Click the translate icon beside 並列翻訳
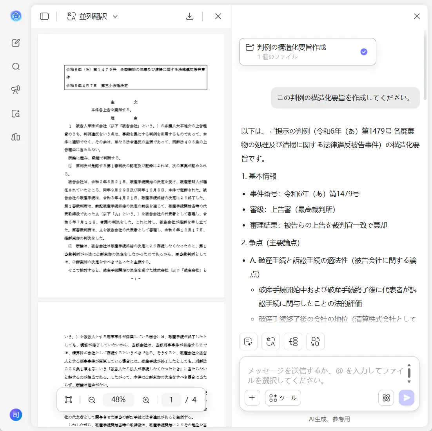Image resolution: width=432 pixels, height=431 pixels. (x=71, y=16)
